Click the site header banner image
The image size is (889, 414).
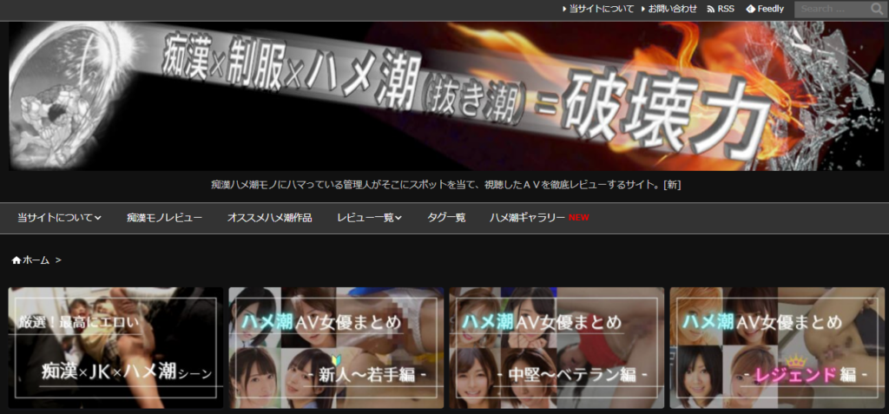pos(444,95)
